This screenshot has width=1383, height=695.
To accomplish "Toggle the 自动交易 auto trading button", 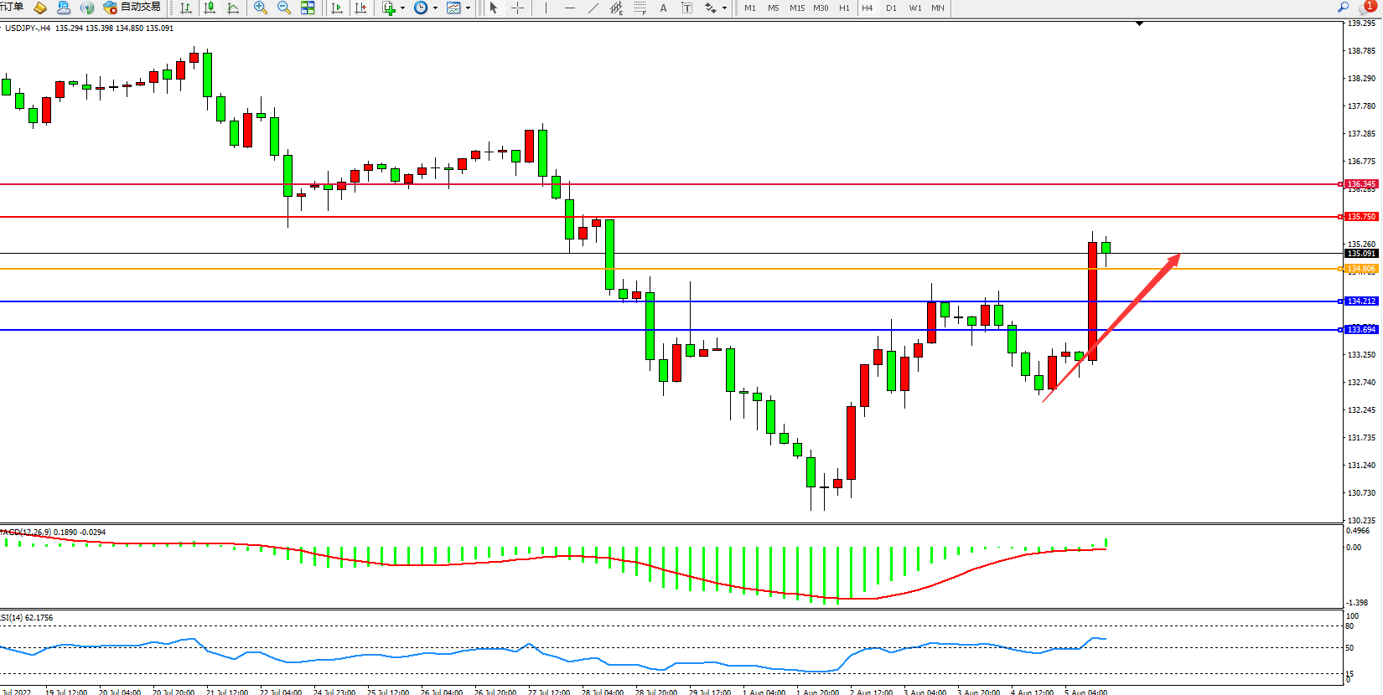I will (132, 8).
